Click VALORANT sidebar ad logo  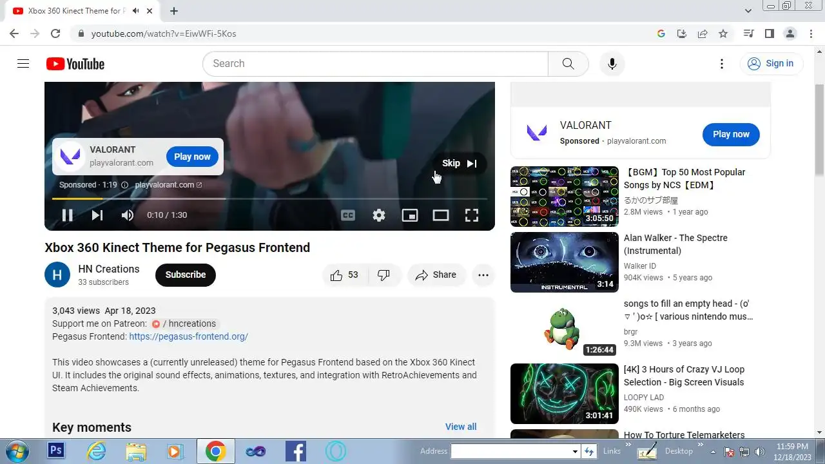click(537, 133)
